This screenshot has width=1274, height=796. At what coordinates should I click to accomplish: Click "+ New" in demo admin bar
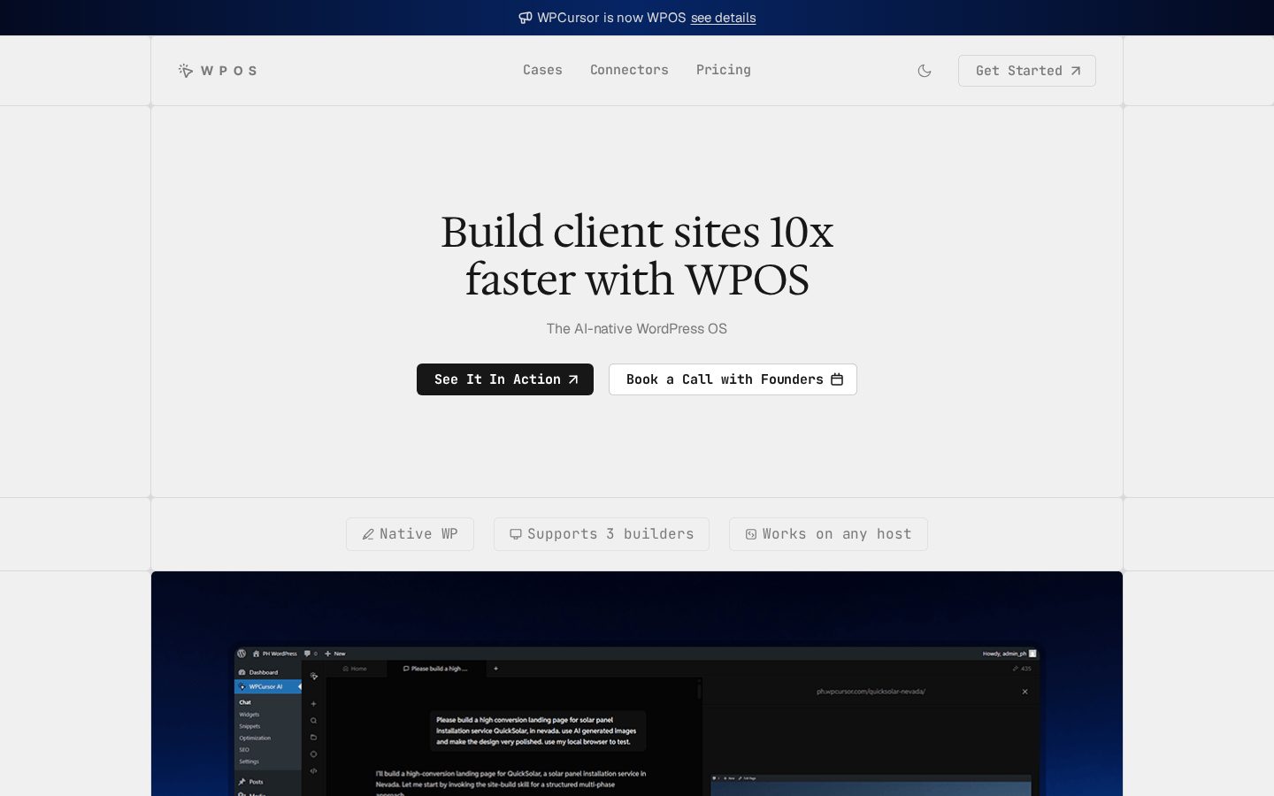pyautogui.click(x=334, y=654)
